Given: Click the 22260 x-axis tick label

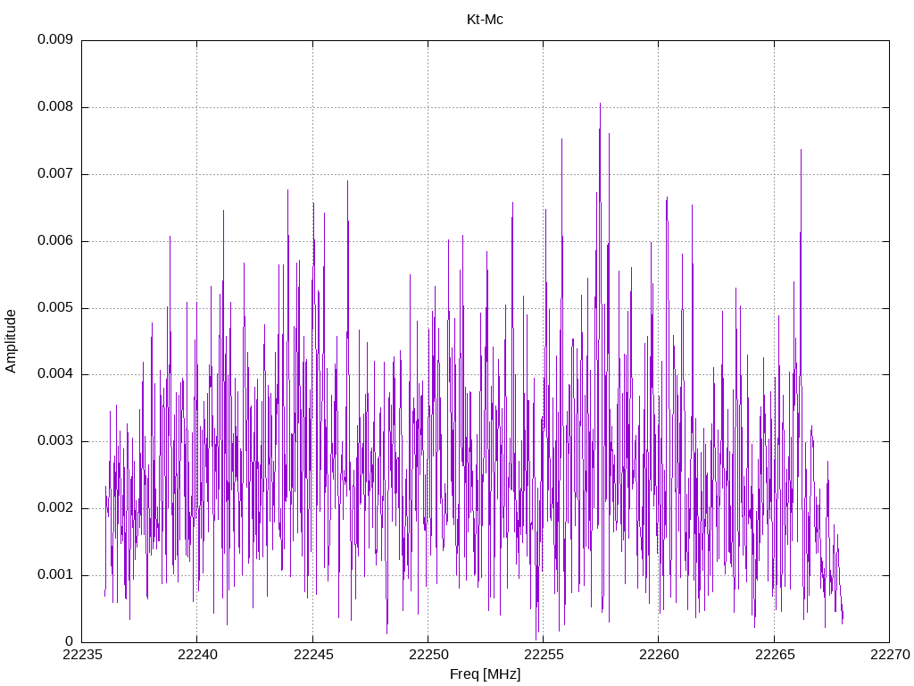Looking at the screenshot, I should pyautogui.click(x=659, y=655).
